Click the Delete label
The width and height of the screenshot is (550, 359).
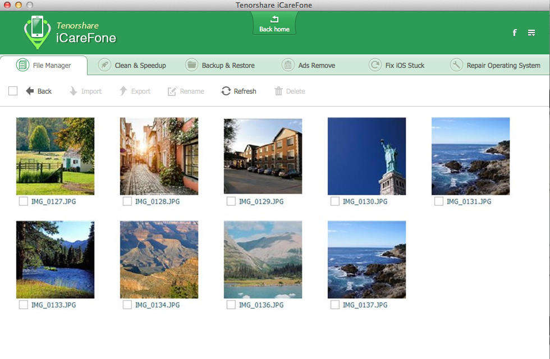click(x=295, y=91)
